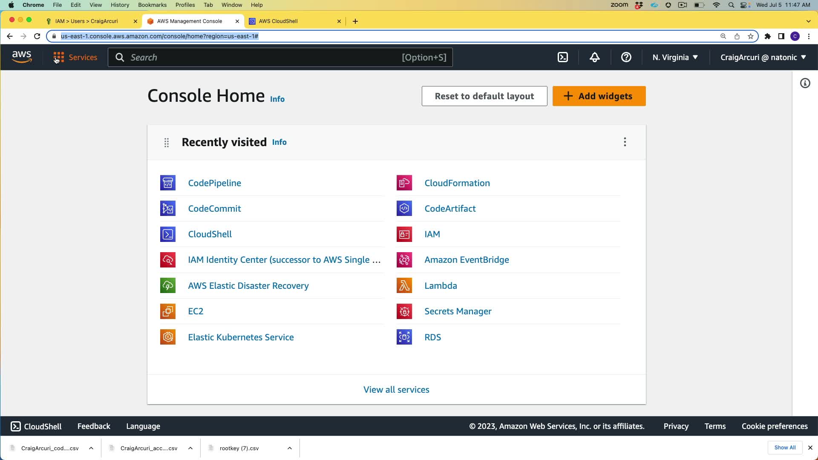Open the Bookmarks menu in menu bar

(152, 5)
